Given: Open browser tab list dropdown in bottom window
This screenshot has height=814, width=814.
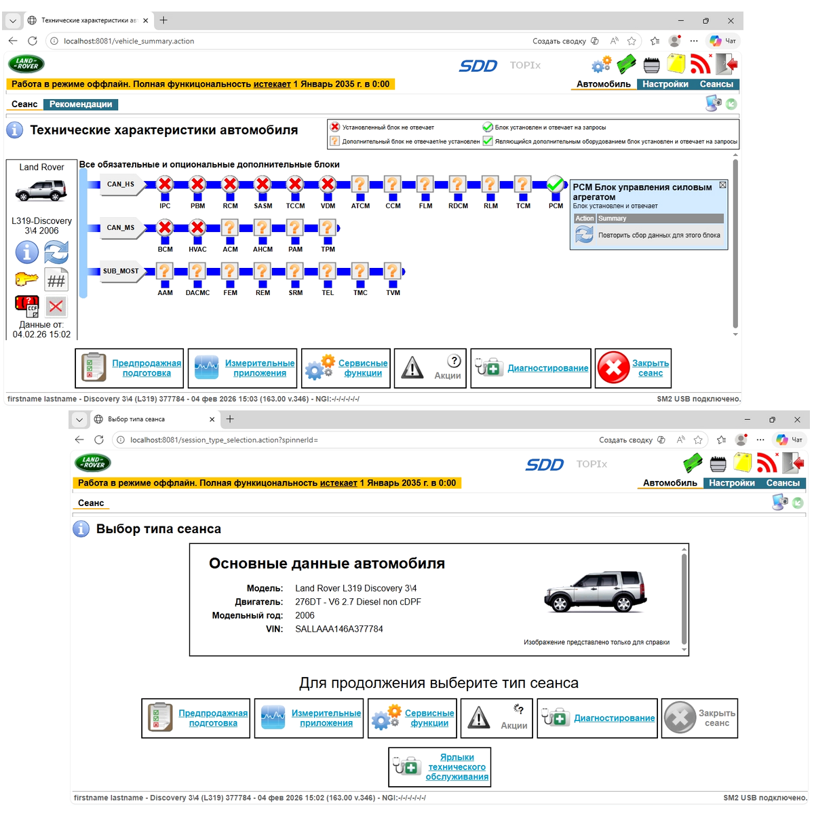Looking at the screenshot, I should coord(79,419).
